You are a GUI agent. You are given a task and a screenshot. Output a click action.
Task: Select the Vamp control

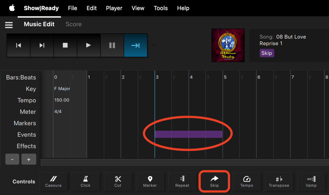pos(311,182)
